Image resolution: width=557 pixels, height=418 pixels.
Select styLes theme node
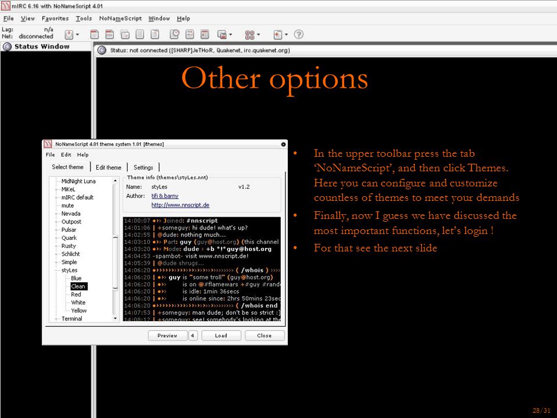[x=69, y=270]
